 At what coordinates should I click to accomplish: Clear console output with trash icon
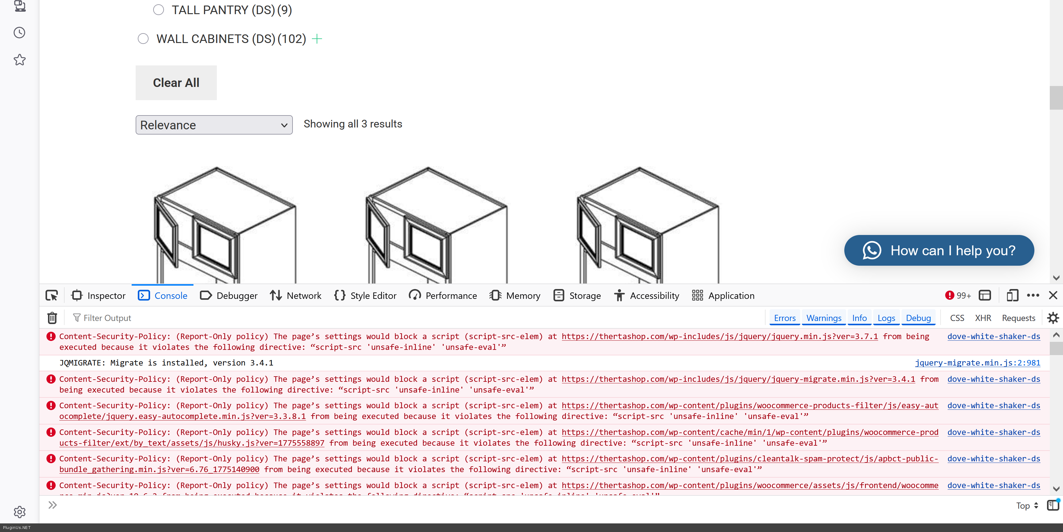pos(52,318)
